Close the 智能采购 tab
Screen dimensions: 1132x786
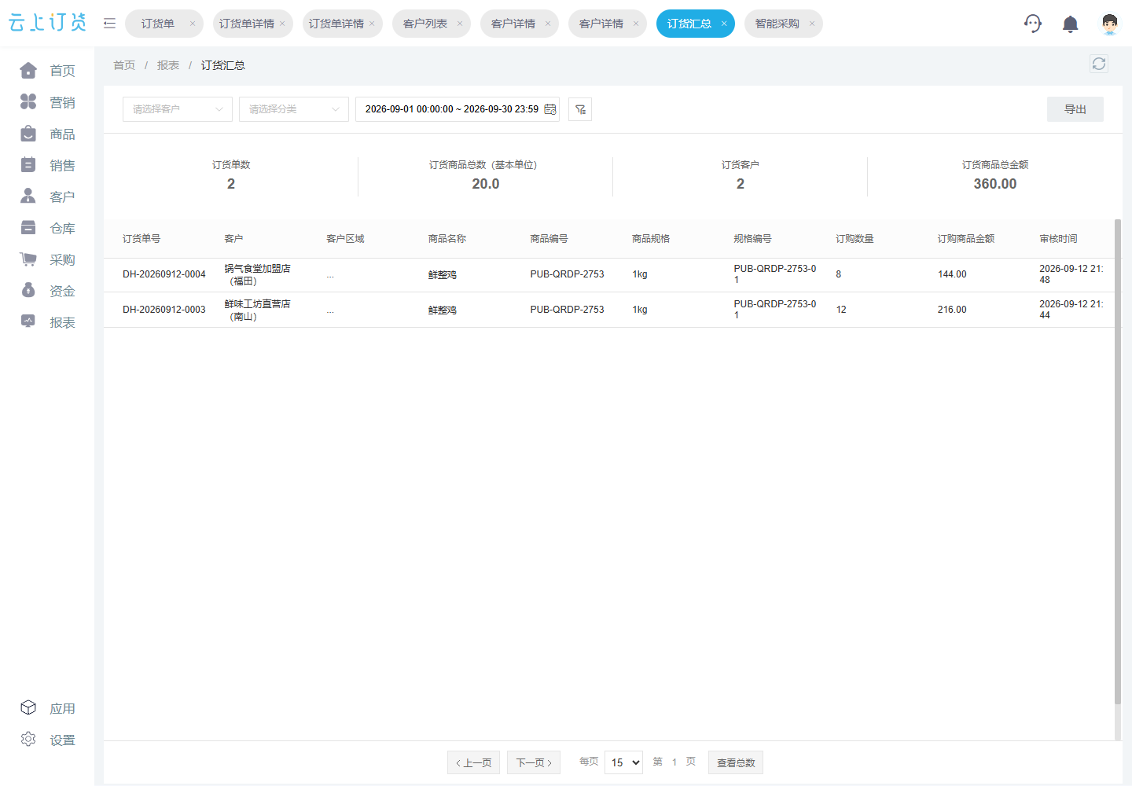pyautogui.click(x=812, y=24)
